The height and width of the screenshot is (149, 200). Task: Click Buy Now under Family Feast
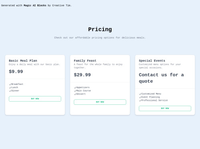tap(100, 102)
